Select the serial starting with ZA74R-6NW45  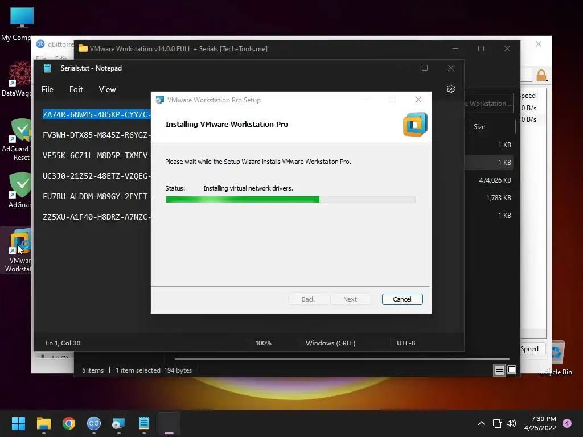[97, 114]
